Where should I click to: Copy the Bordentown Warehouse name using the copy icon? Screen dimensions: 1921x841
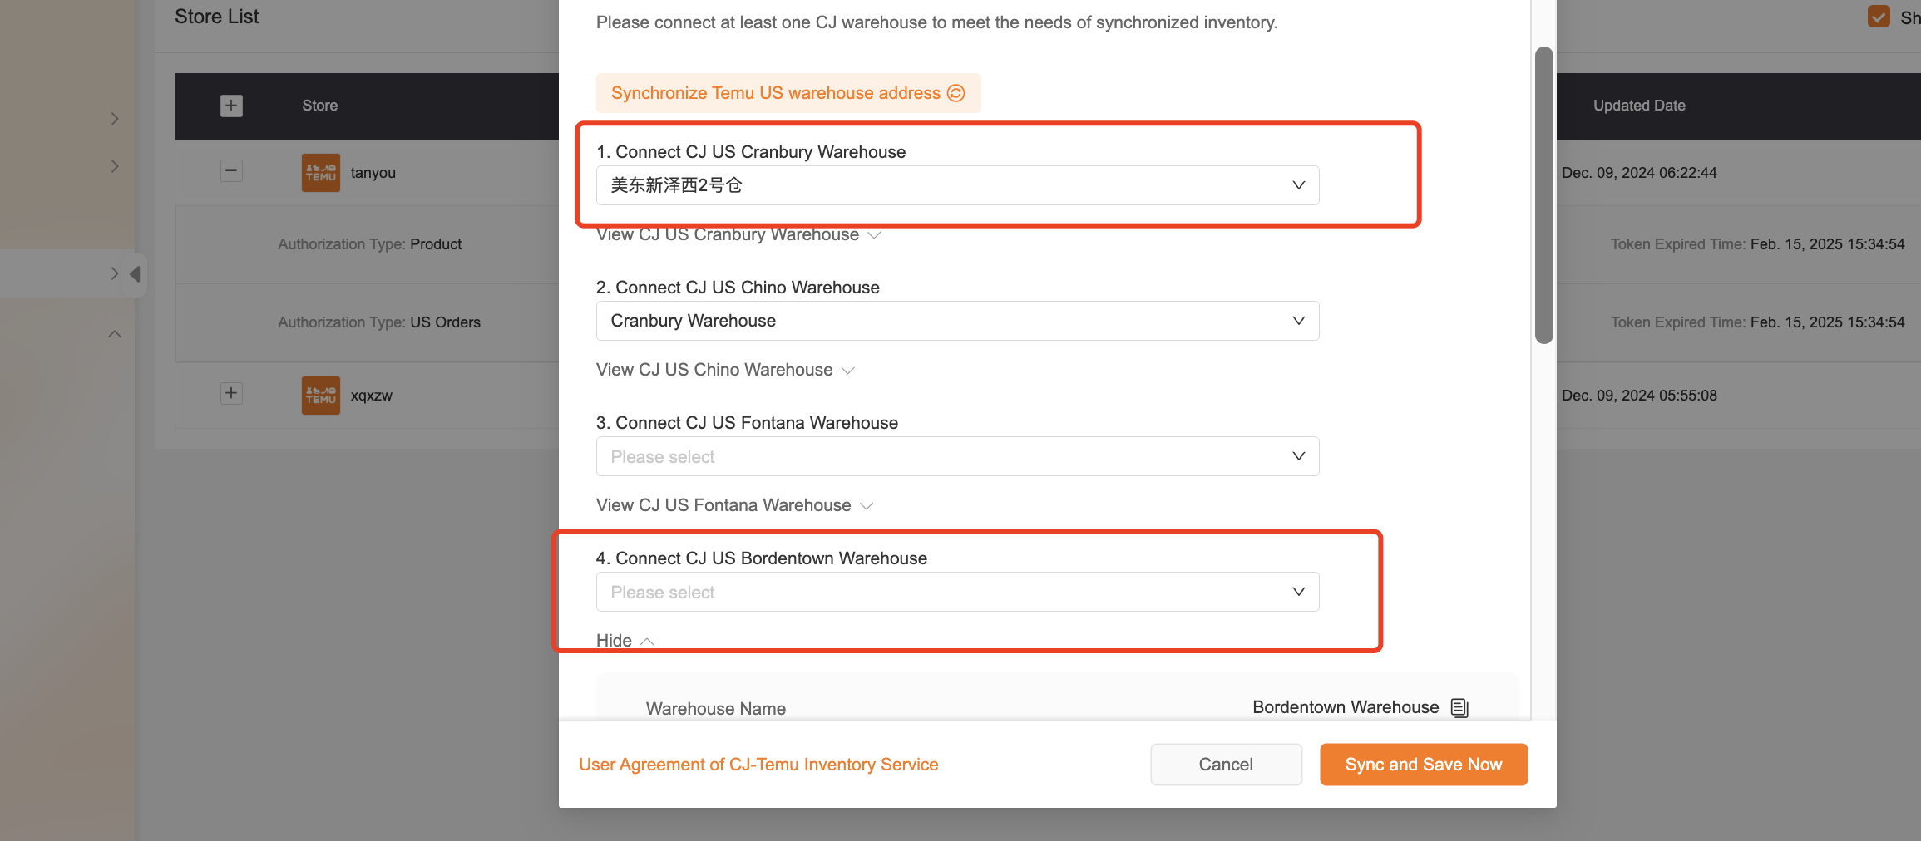[1459, 707]
